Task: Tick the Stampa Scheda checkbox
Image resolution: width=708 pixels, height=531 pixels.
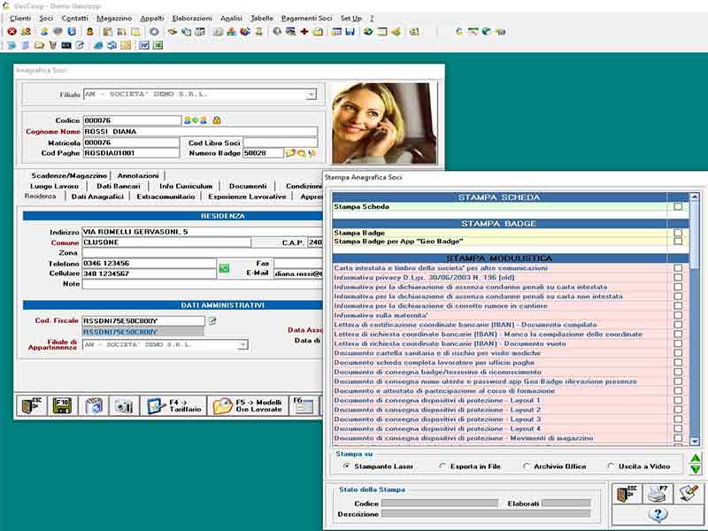Action: tap(678, 207)
